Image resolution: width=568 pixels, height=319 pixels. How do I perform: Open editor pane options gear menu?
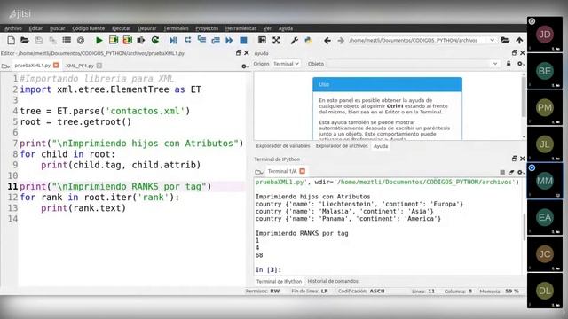[245, 66]
